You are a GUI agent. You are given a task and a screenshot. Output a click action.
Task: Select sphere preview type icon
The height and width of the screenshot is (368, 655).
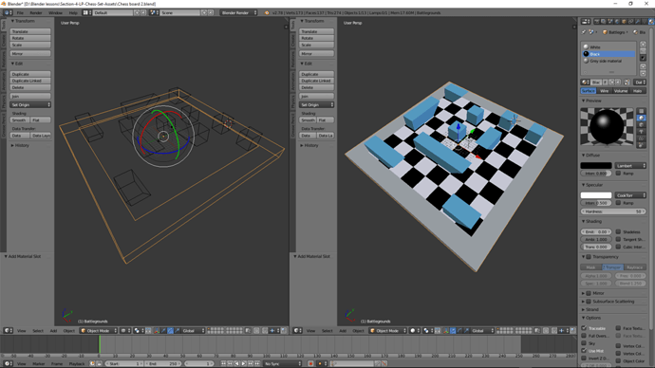642,118
